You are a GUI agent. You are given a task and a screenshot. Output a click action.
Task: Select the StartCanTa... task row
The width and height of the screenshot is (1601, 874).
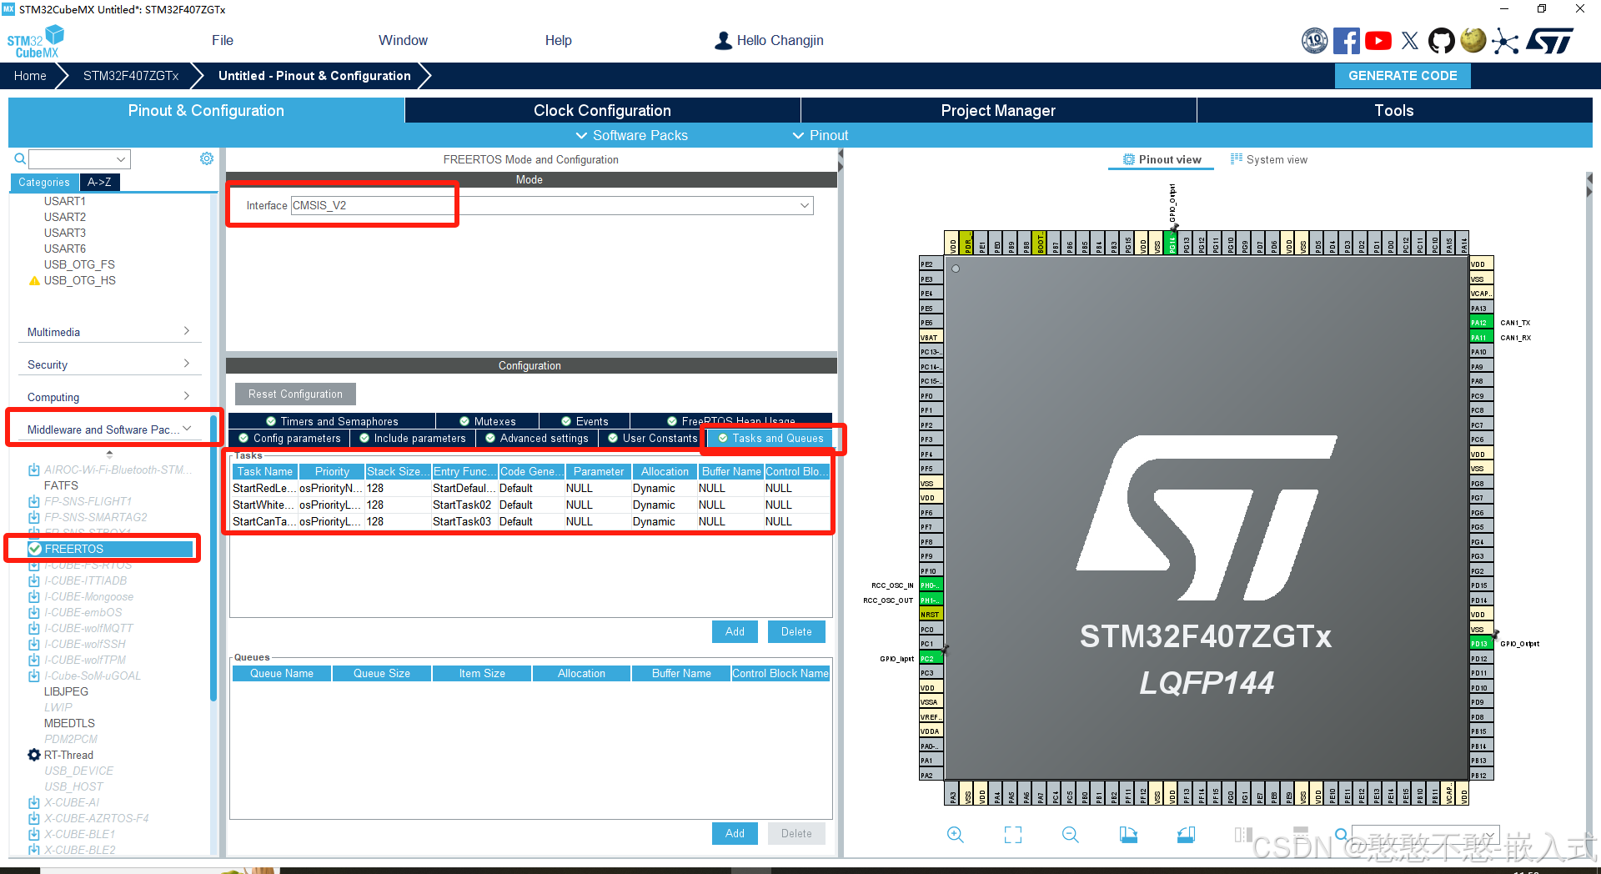point(530,521)
